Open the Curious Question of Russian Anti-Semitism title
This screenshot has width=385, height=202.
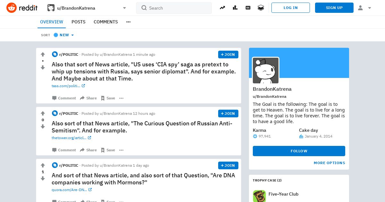[142, 127]
